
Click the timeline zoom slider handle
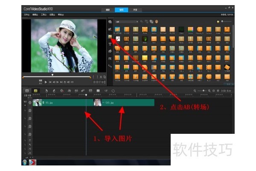[204, 91]
